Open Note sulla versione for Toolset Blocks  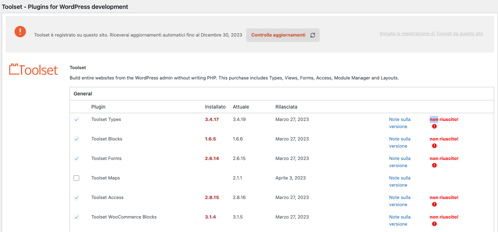pos(400,143)
